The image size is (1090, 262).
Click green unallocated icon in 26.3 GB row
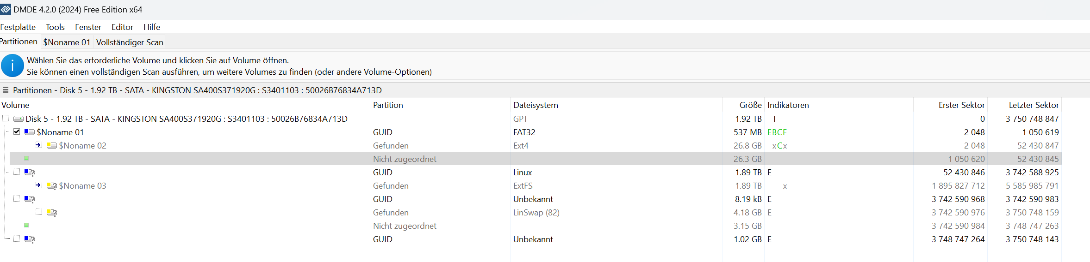click(x=26, y=159)
